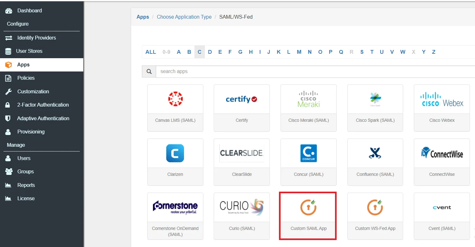
Task: Filter apps by letter M
Action: click(x=299, y=52)
